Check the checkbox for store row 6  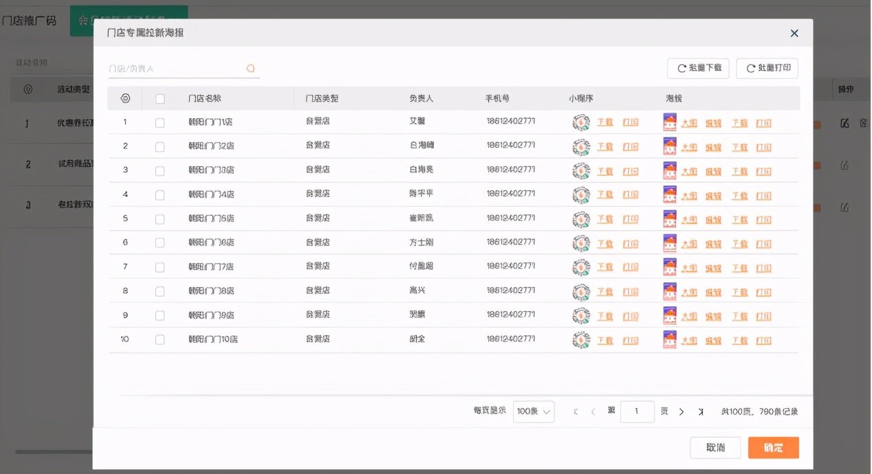pos(160,243)
